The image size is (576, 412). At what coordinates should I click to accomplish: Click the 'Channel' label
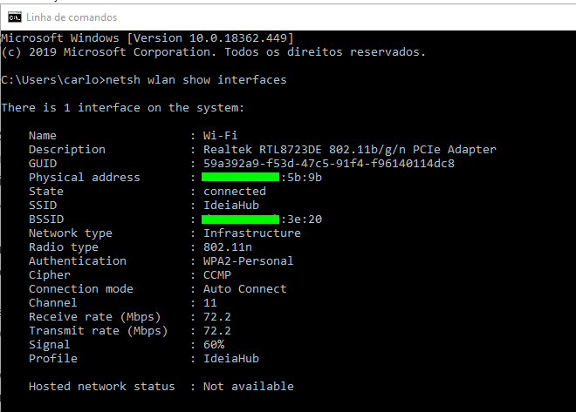pyautogui.click(x=53, y=303)
